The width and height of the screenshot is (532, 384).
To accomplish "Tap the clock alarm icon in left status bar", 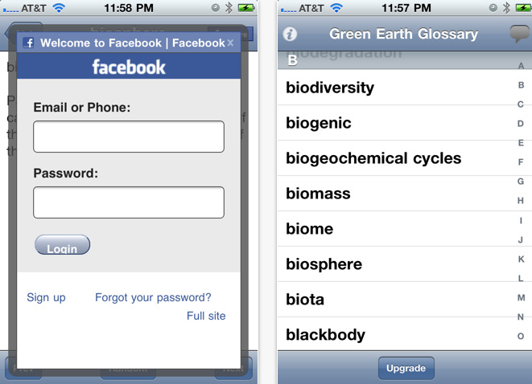I will (x=215, y=8).
